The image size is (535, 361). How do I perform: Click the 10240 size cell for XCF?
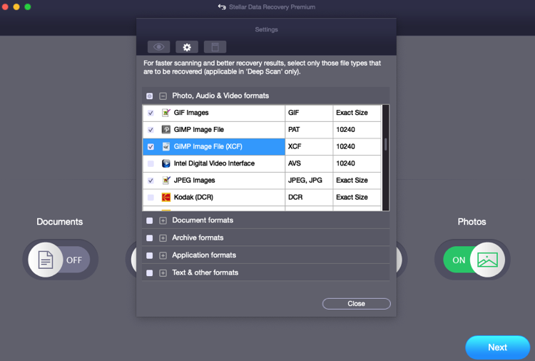(x=357, y=146)
